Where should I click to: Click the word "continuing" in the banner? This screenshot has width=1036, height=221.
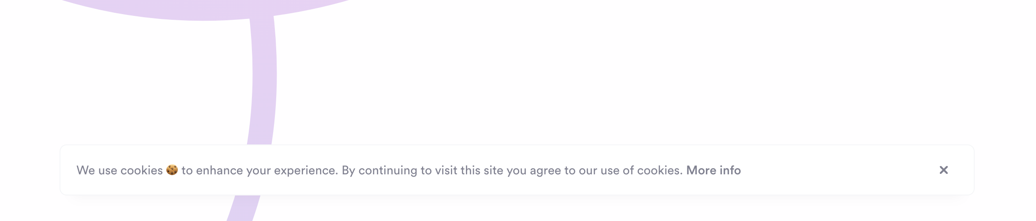[x=387, y=170]
